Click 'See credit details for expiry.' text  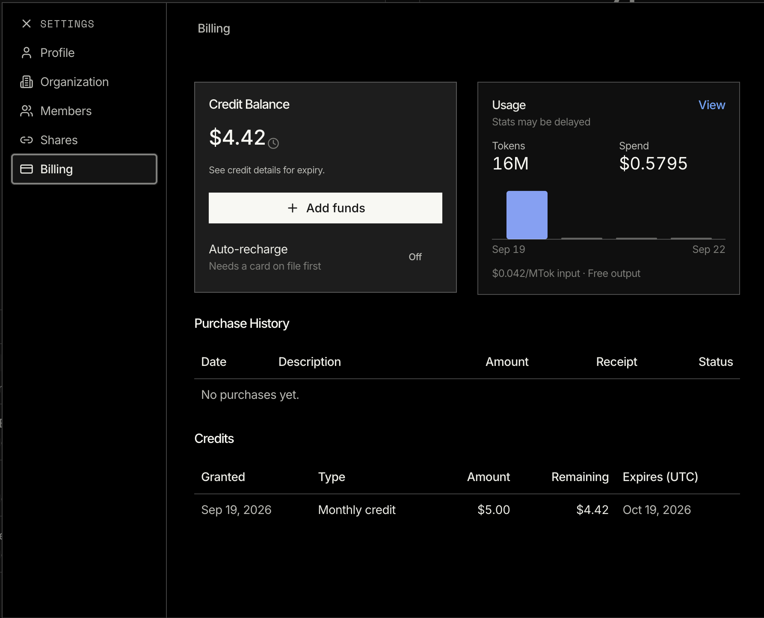(267, 170)
